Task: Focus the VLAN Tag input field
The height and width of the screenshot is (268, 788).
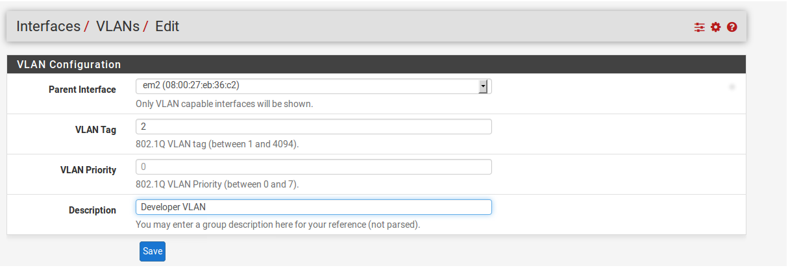Action: (x=314, y=127)
